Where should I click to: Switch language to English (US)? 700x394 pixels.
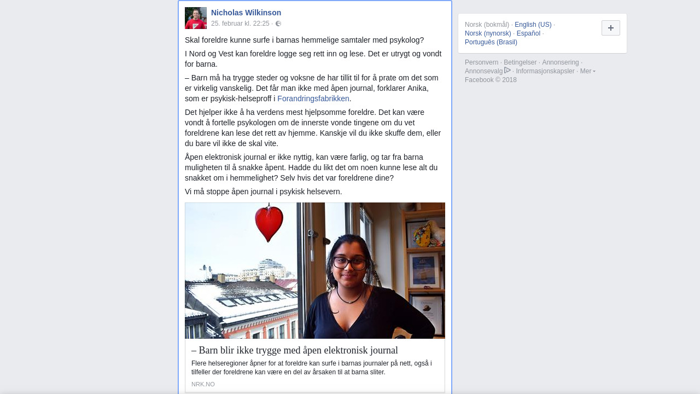coord(533,25)
